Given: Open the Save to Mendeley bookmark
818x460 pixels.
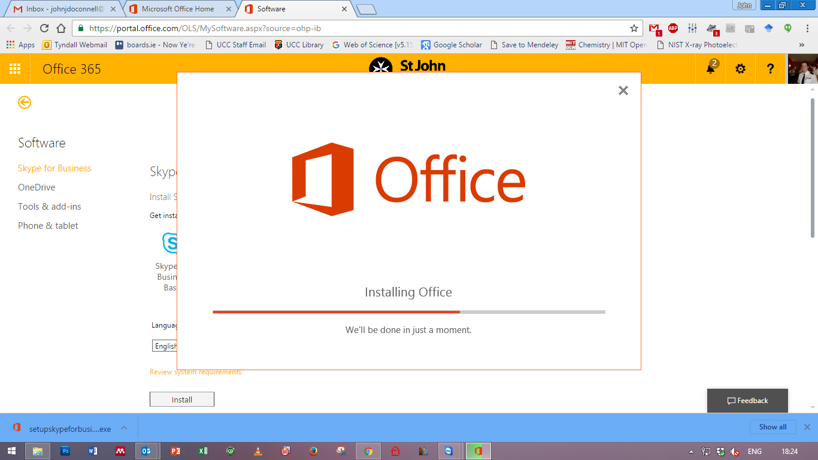Looking at the screenshot, I should (524, 45).
